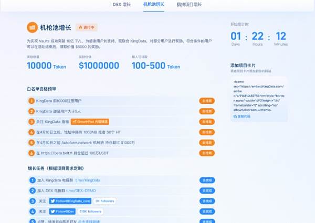The image size is (315, 223).
Task: Click the blue button for Follow@Dev row
Action: click(x=207, y=211)
